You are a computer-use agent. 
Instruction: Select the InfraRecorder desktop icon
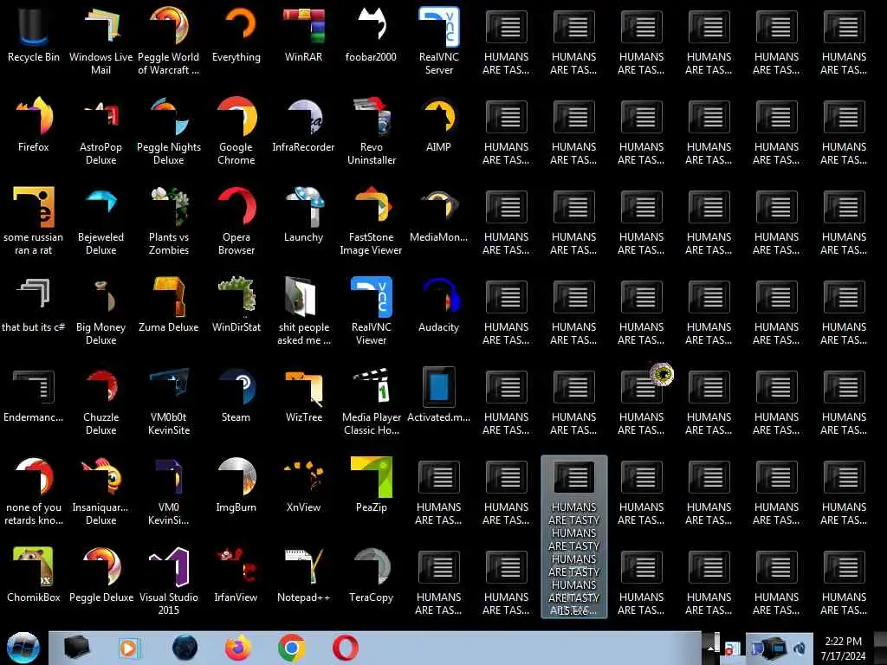[x=304, y=125]
